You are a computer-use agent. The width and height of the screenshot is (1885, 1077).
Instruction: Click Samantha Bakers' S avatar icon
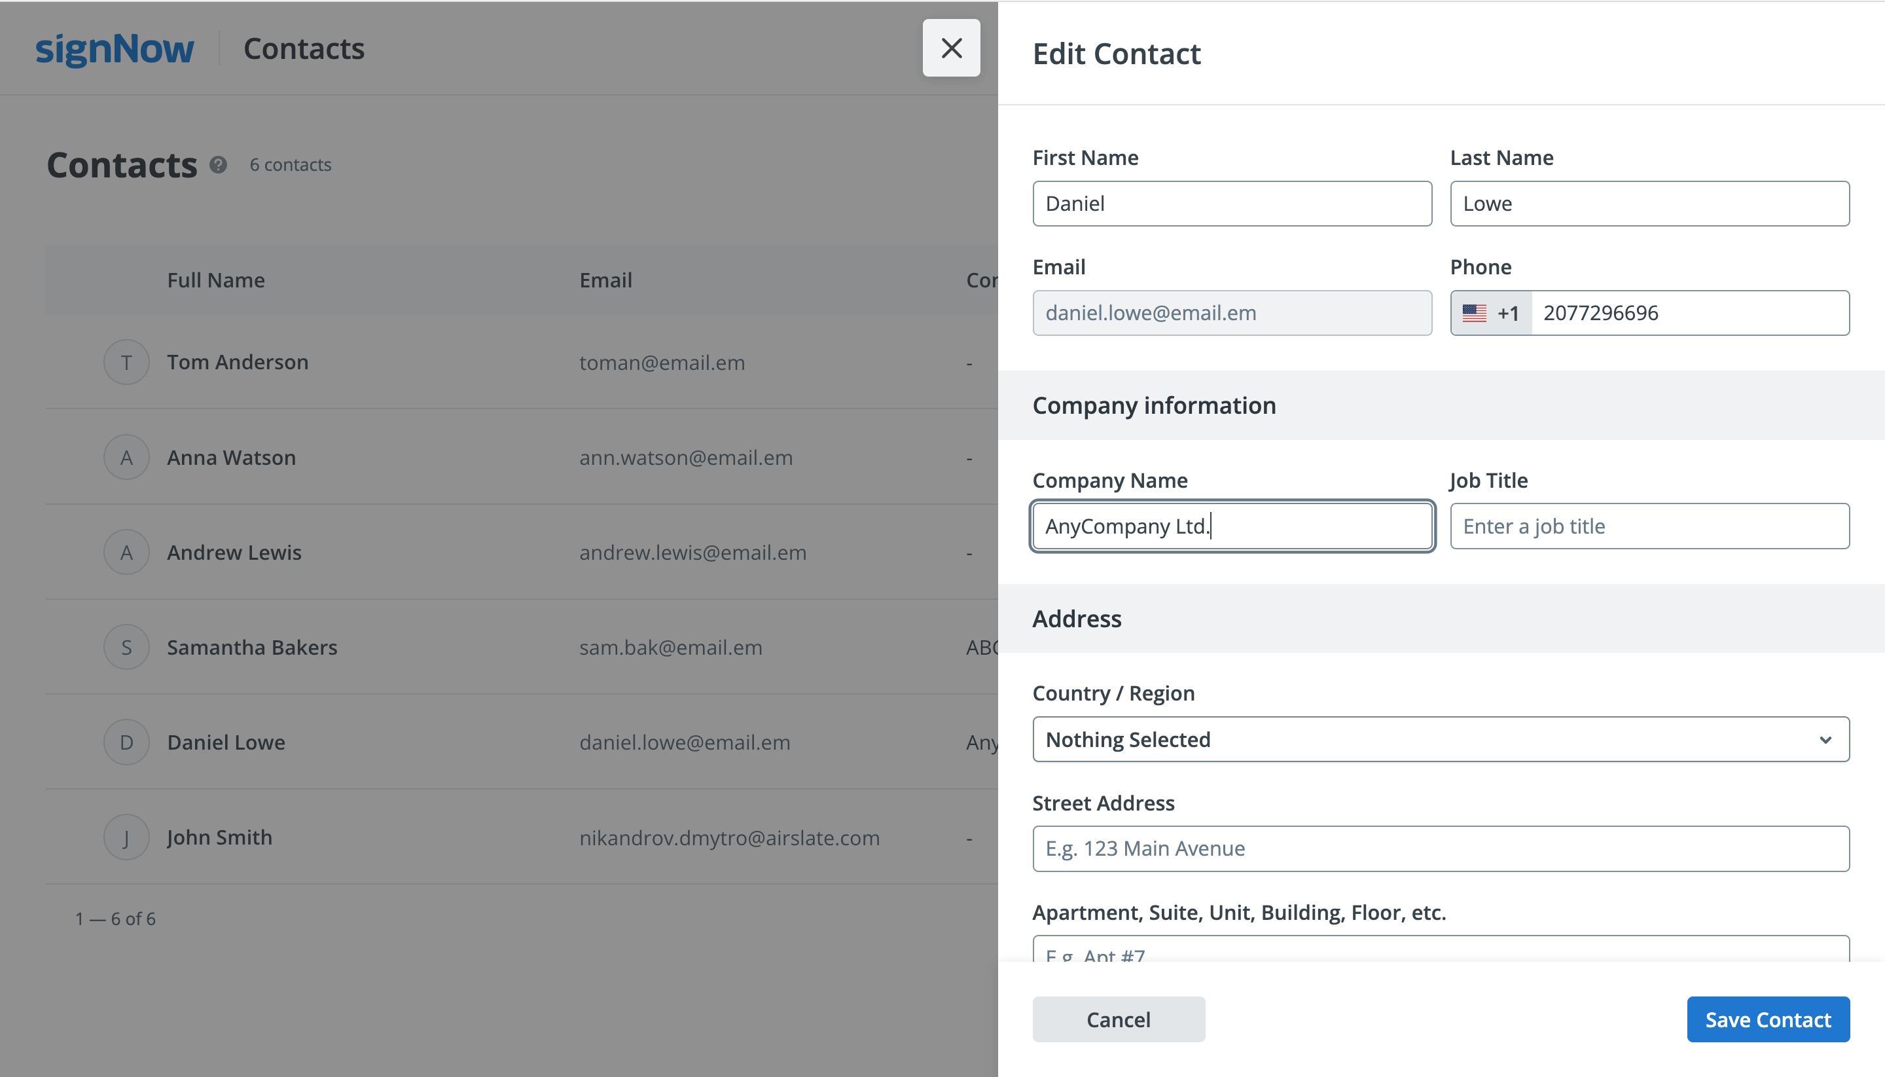[x=126, y=648]
